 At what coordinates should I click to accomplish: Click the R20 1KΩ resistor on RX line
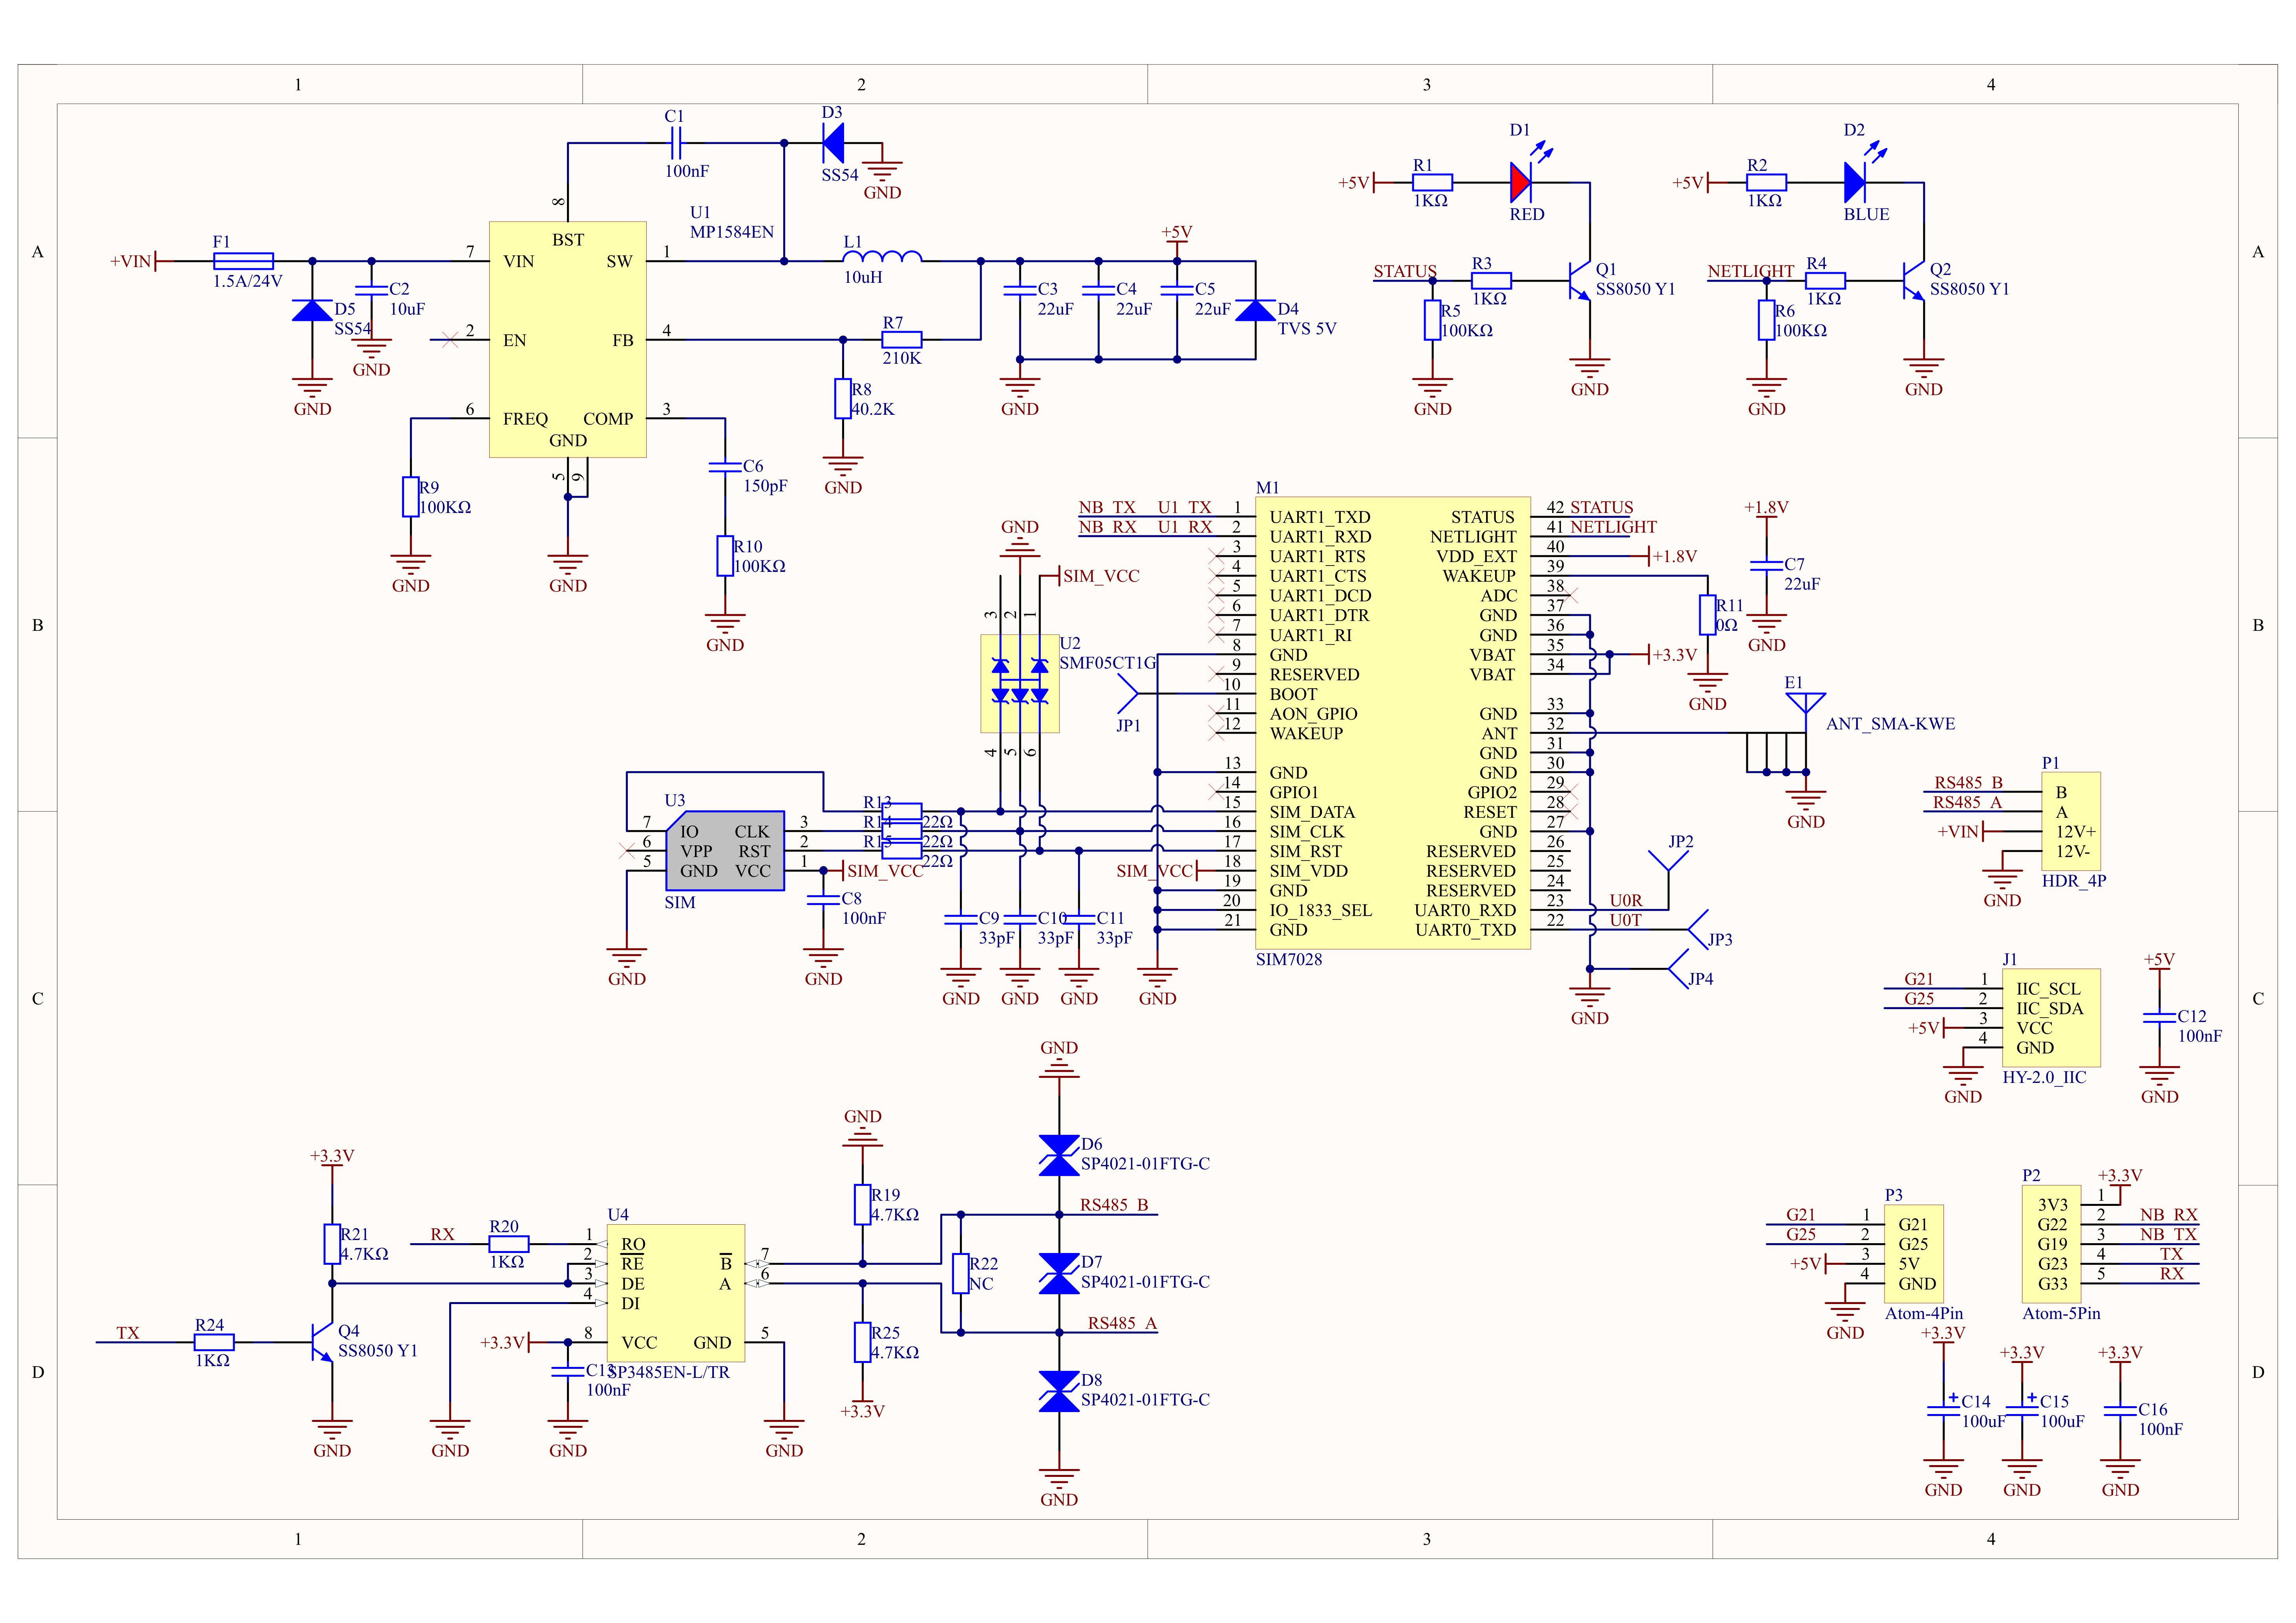[x=508, y=1244]
